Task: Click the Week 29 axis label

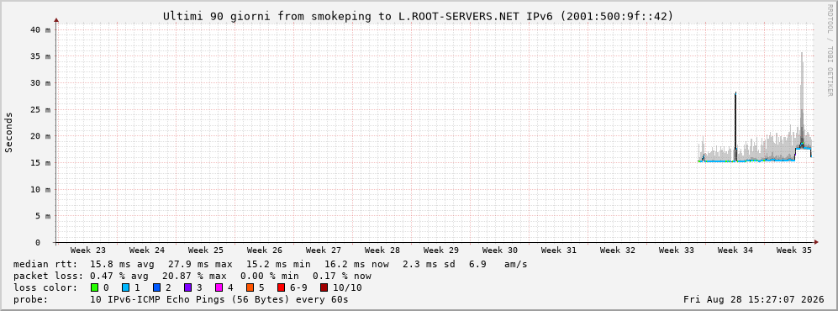Action: (441, 250)
